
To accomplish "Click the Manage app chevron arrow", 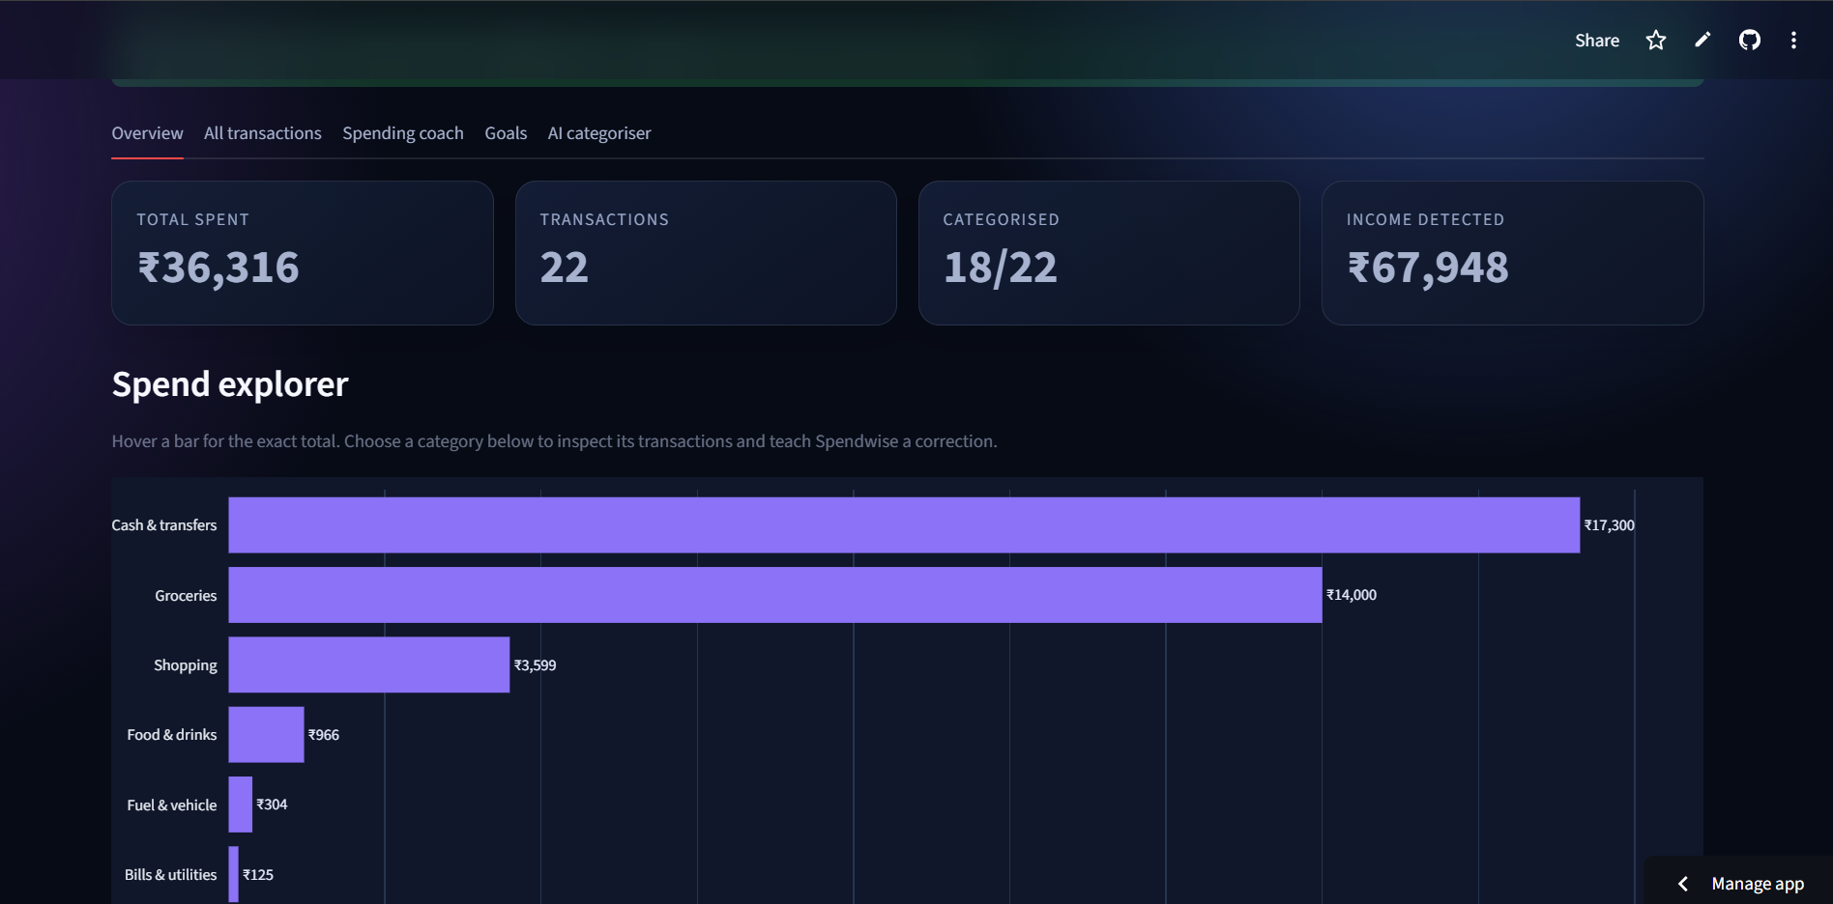I will tap(1683, 884).
